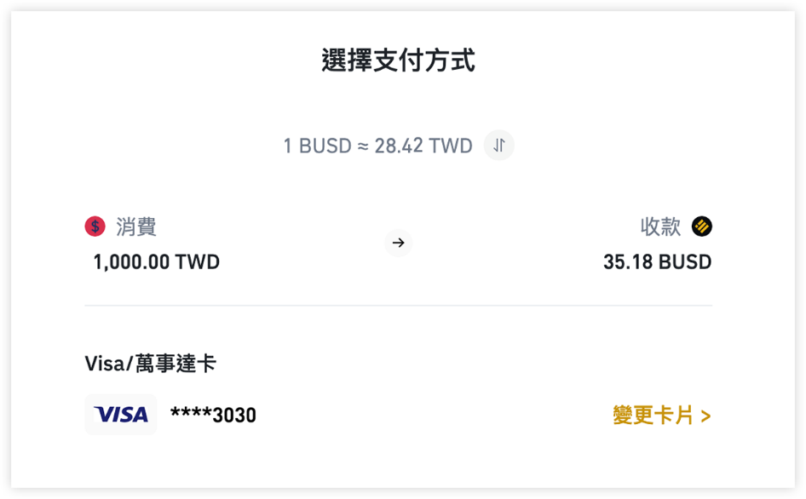
Task: Click the 1,000.00 TWD amount field
Action: pos(155,261)
